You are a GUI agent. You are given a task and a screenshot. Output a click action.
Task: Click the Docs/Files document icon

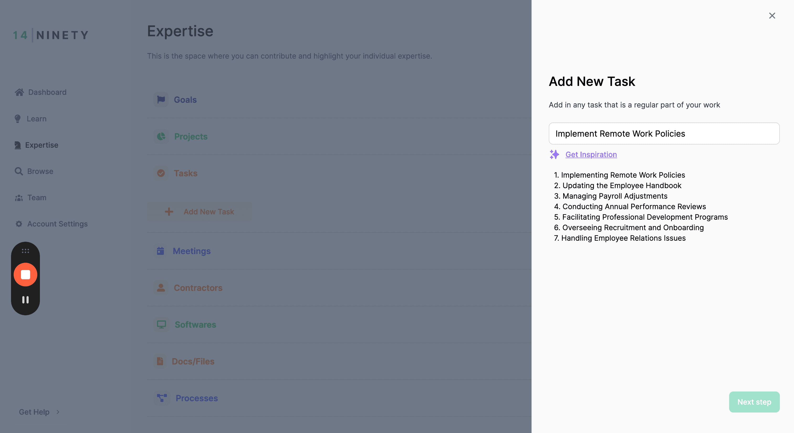click(x=160, y=361)
